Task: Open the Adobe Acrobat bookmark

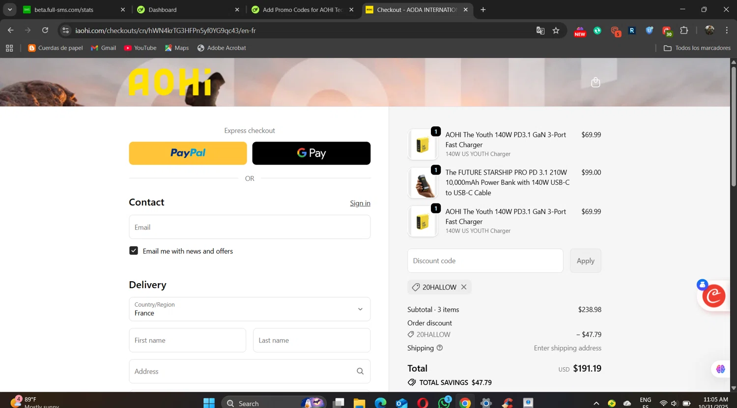Action: [222, 48]
